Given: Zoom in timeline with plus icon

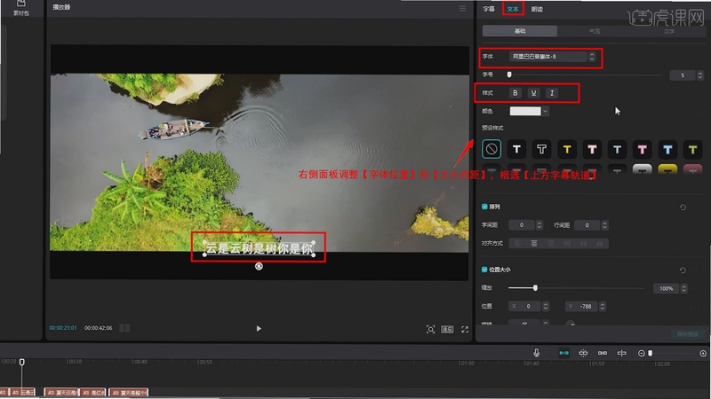Looking at the screenshot, I should [703, 353].
